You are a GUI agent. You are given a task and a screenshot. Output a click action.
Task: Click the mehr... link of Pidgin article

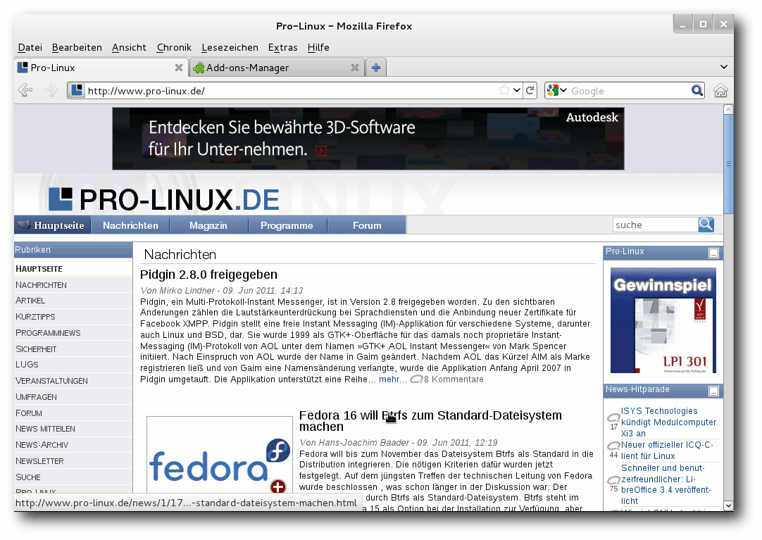tap(393, 379)
